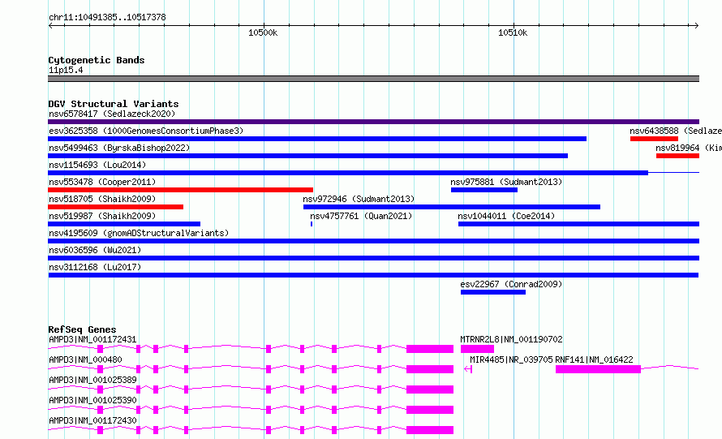Open the nsv6438588 variant label

[x=654, y=131]
